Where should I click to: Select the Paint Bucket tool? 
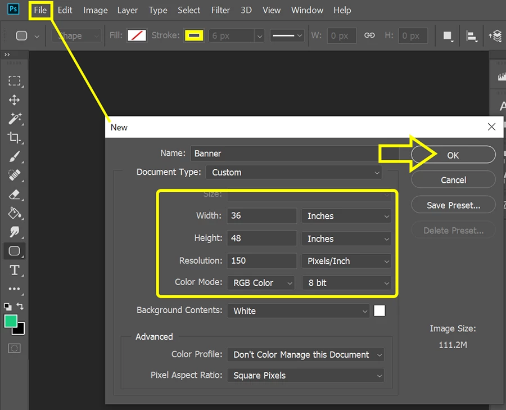(15, 213)
